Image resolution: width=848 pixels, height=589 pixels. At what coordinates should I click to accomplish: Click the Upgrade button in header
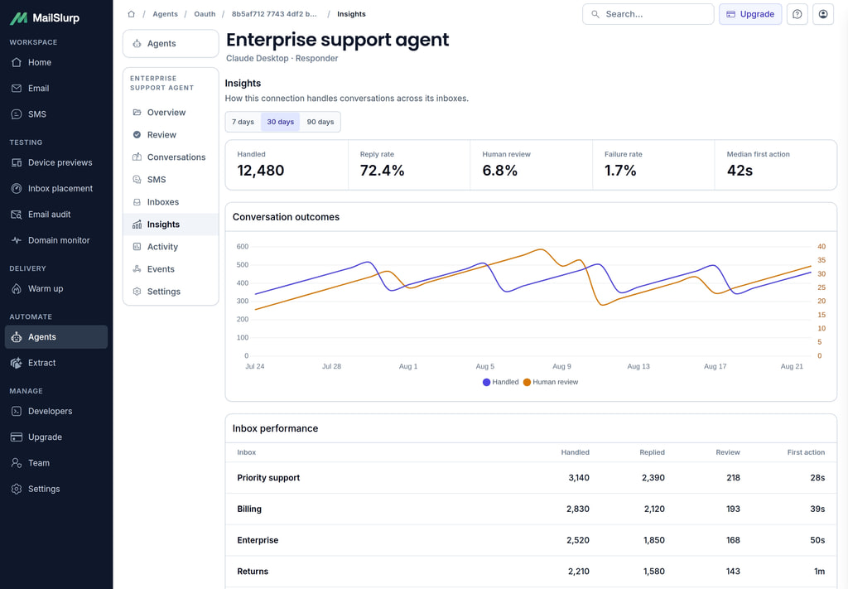(x=750, y=14)
